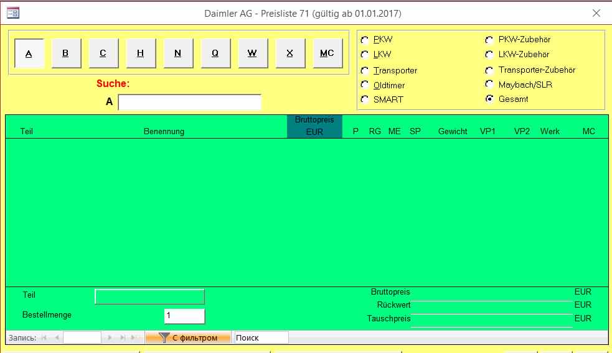Choose the LKW-Zubehör radio option

pos(489,55)
